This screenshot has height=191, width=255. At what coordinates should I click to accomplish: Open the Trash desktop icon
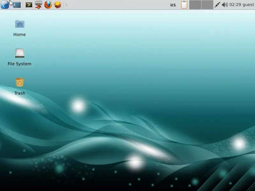(x=20, y=82)
